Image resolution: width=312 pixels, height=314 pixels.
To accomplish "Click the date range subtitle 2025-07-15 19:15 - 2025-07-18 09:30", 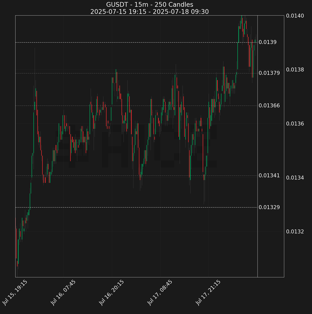I will click(150, 12).
